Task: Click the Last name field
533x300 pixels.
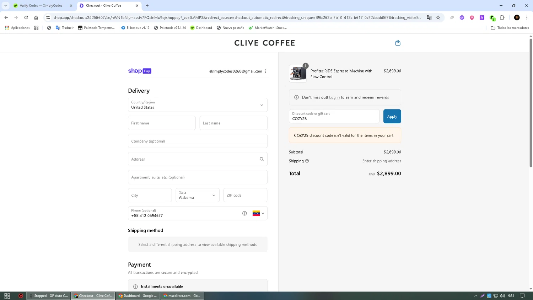Action: 233,123
